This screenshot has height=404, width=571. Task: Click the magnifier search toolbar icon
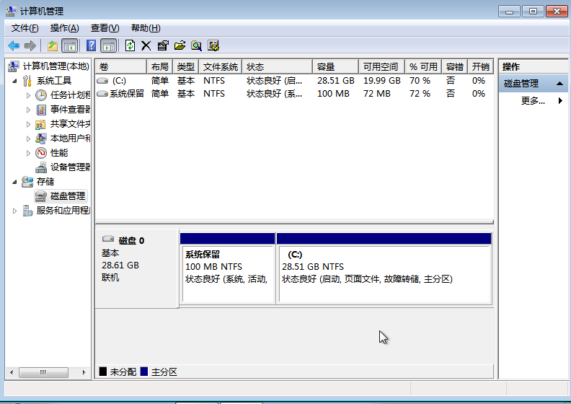tap(196, 45)
